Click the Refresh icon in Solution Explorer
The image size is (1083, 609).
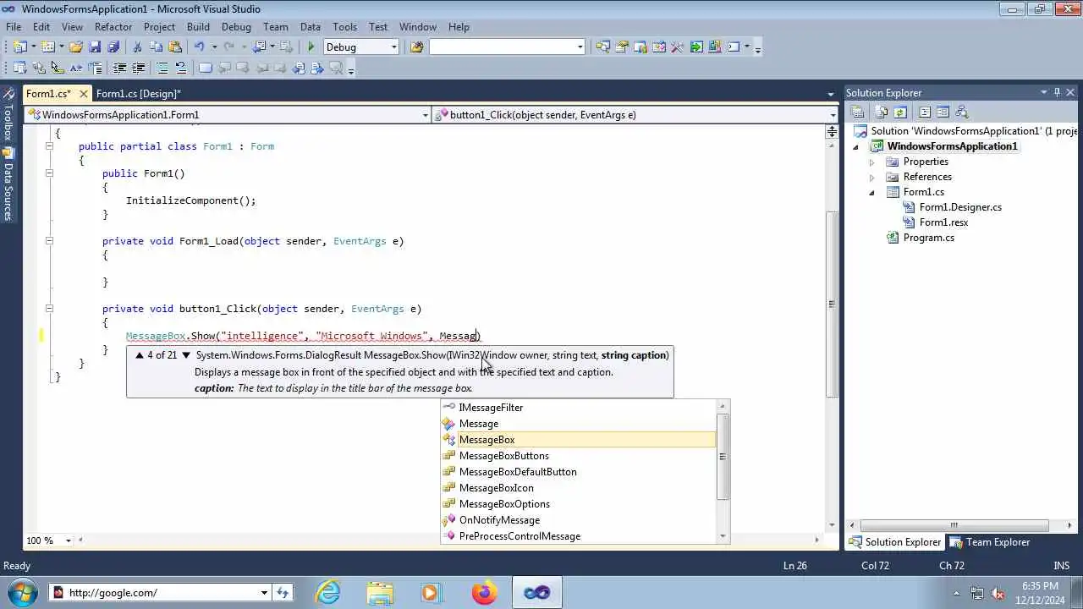900,112
